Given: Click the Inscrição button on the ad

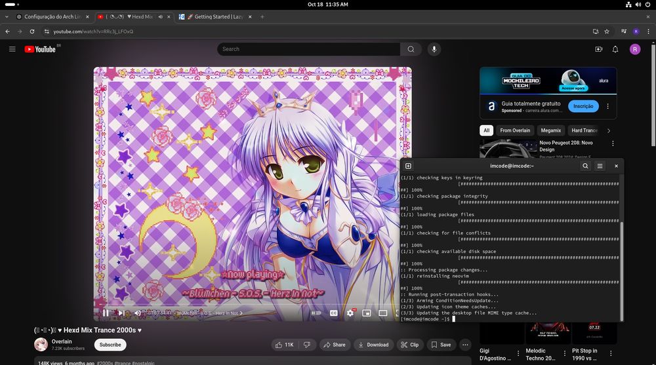Looking at the screenshot, I should pos(583,106).
